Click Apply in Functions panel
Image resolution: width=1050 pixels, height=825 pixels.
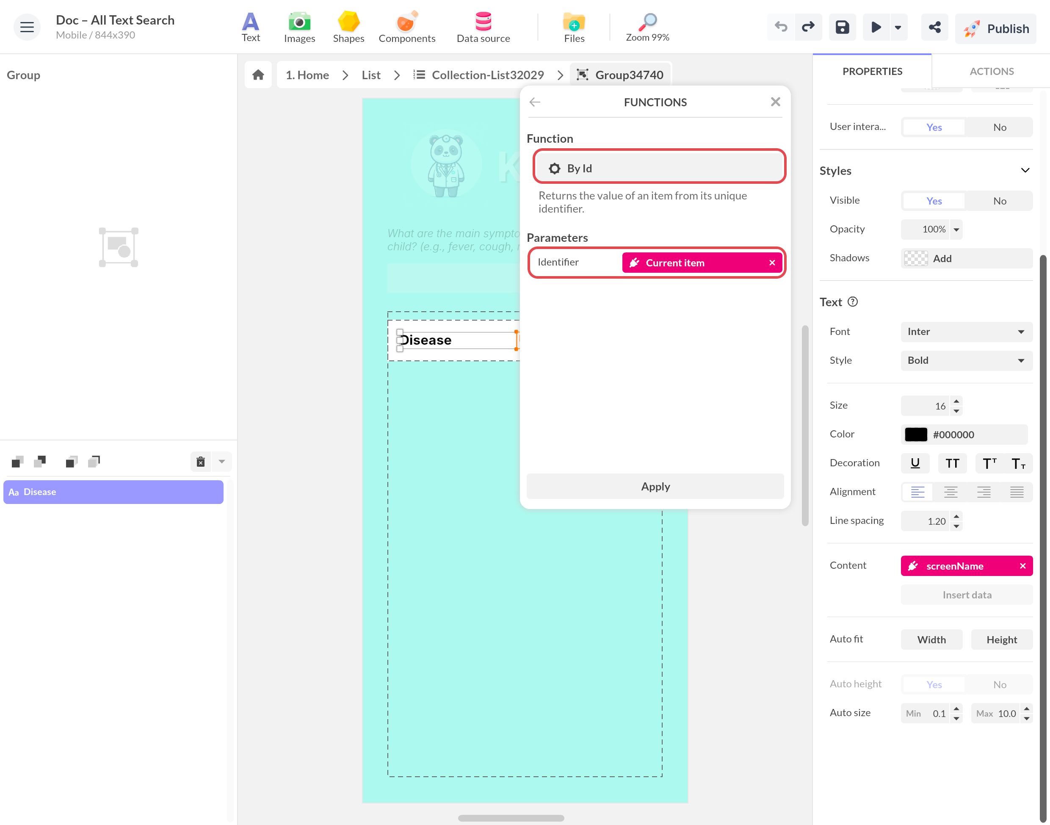[655, 486]
